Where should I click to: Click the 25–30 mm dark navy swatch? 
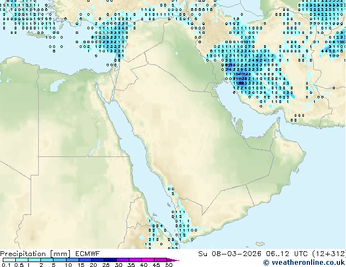(110, 260)
